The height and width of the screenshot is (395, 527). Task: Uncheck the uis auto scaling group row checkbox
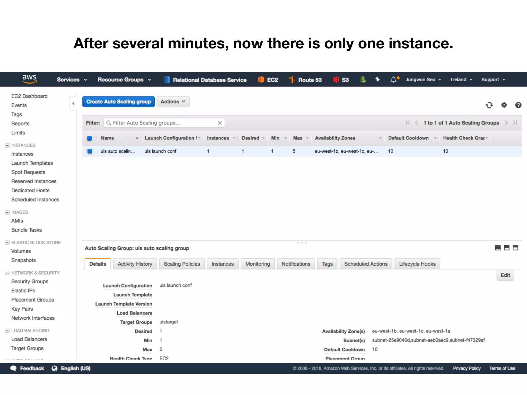point(90,151)
